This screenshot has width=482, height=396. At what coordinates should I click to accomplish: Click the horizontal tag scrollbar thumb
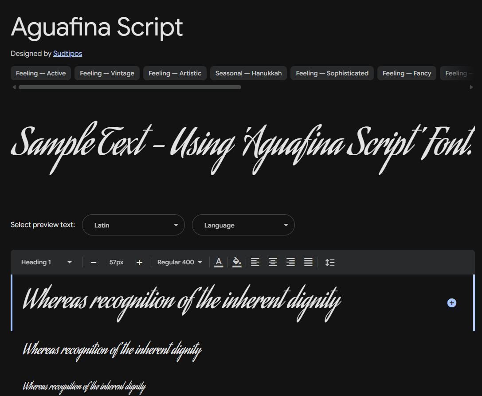coord(130,87)
